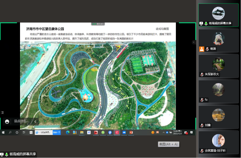Click muted microphone icon beside fu
The width and height of the screenshot is (241, 158).
tap(202, 100)
